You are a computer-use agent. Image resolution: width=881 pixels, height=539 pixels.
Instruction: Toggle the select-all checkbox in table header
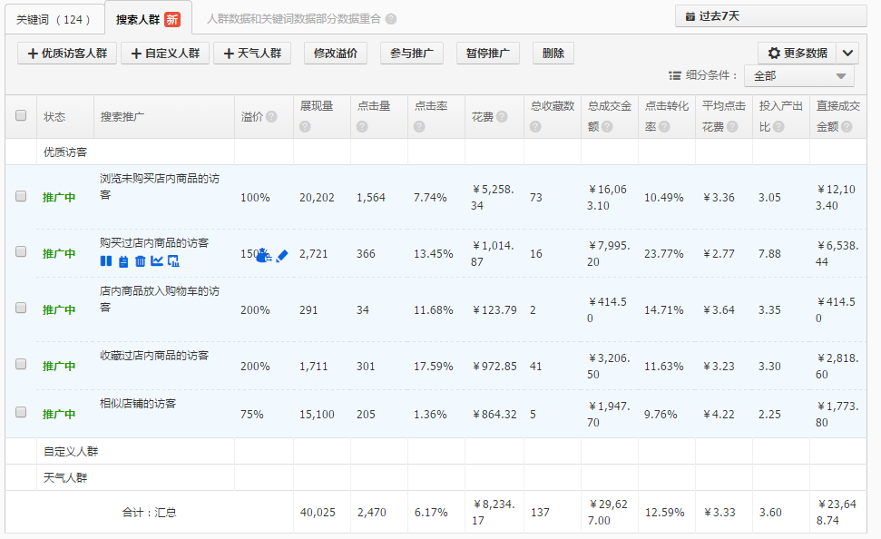coord(21,115)
